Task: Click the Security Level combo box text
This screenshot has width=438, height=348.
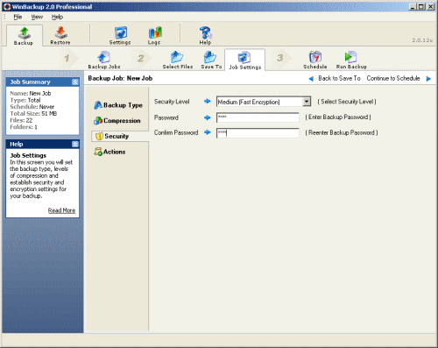Action: point(249,102)
